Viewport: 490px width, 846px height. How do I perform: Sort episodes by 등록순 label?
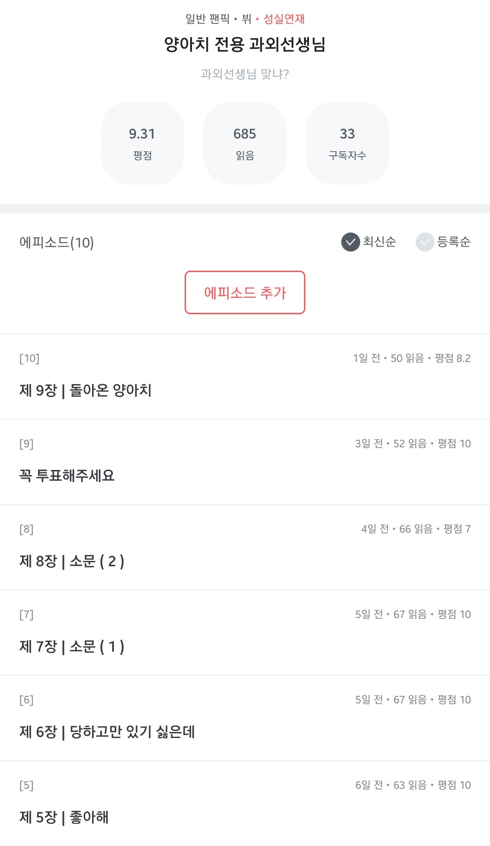453,242
